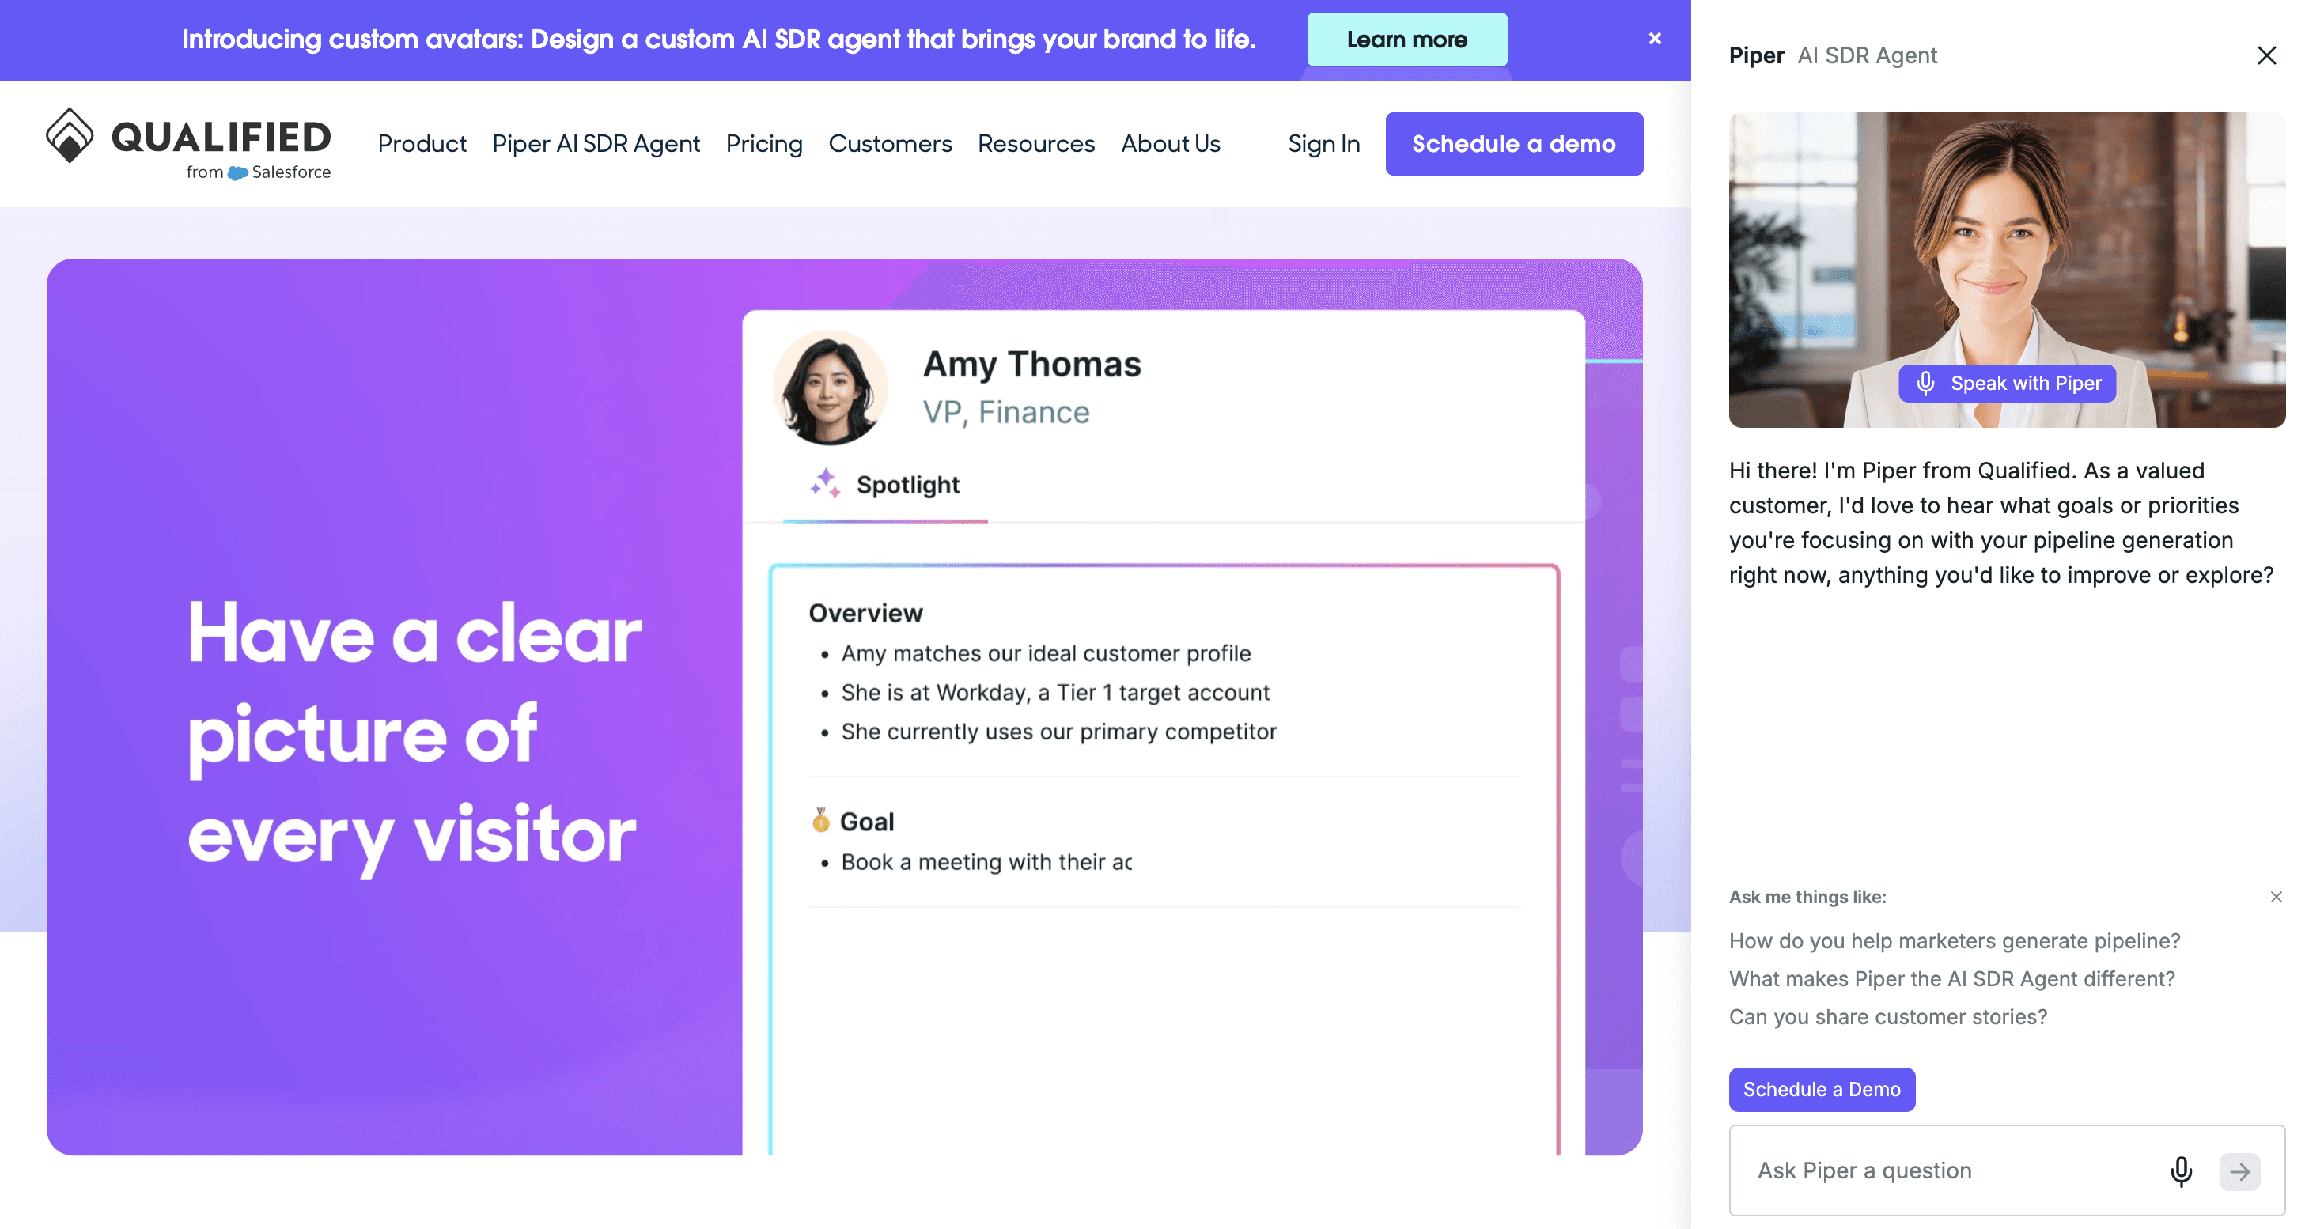The width and height of the screenshot is (2324, 1229).
Task: Go to the Pricing page
Action: [764, 143]
